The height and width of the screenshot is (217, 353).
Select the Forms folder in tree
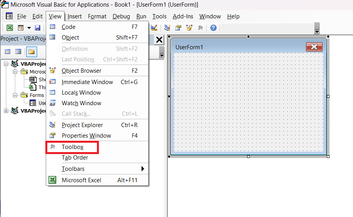pyautogui.click(x=37, y=95)
